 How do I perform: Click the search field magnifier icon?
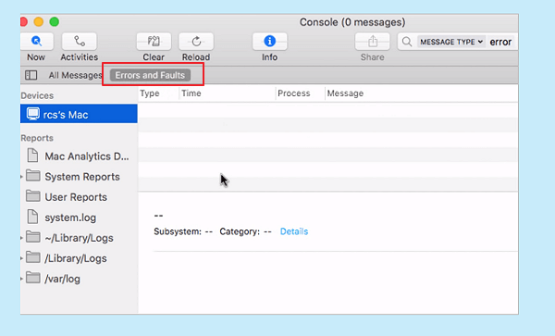click(x=407, y=42)
